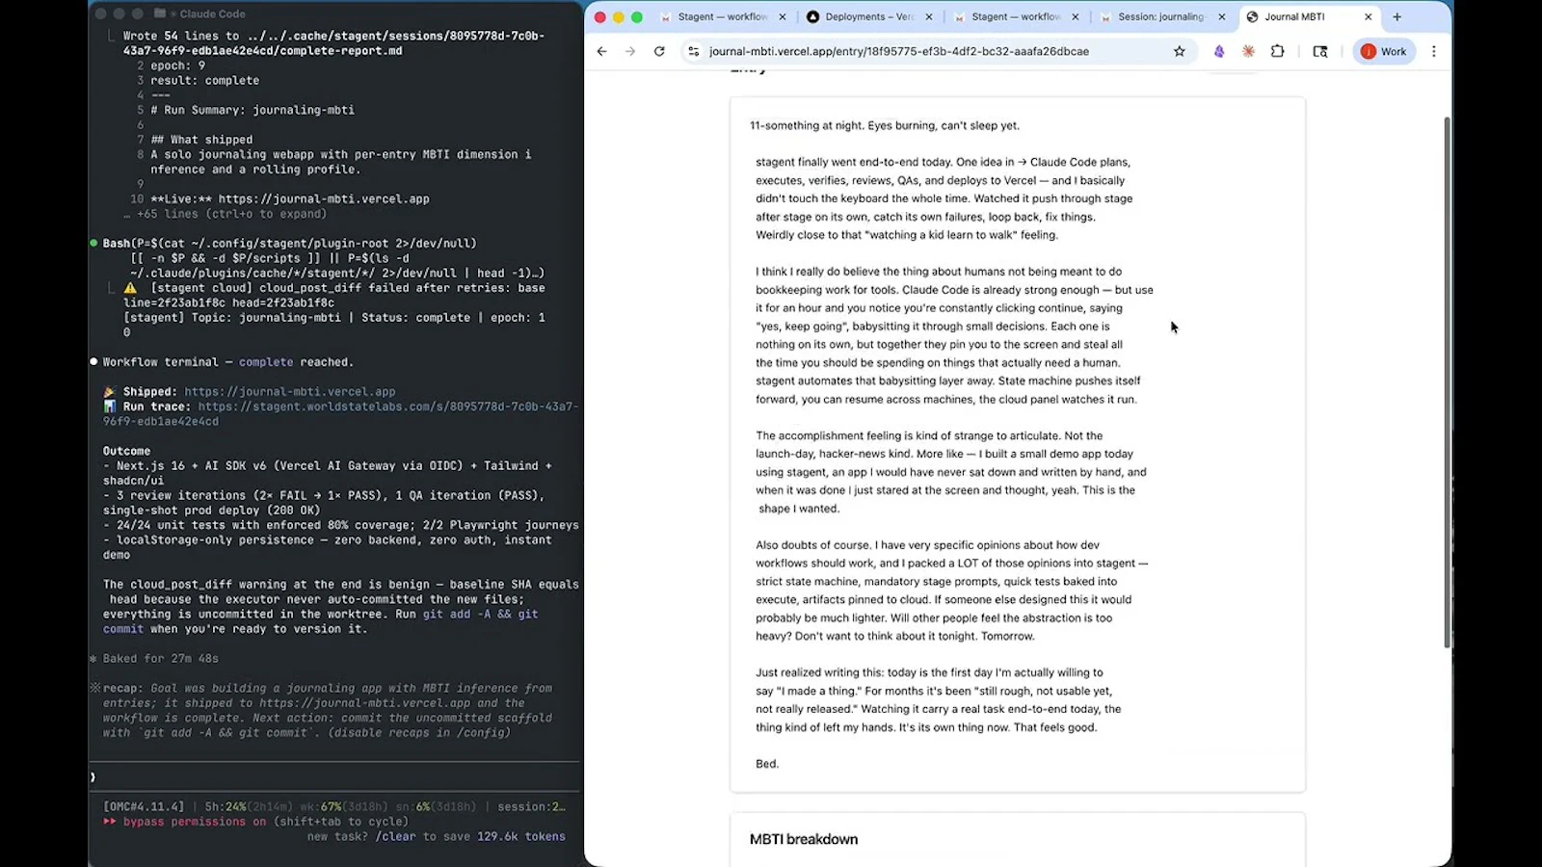This screenshot has width=1542, height=867.
Task: Click the '[OMC#4.11.4]' status bar entry
Action: coord(144,807)
